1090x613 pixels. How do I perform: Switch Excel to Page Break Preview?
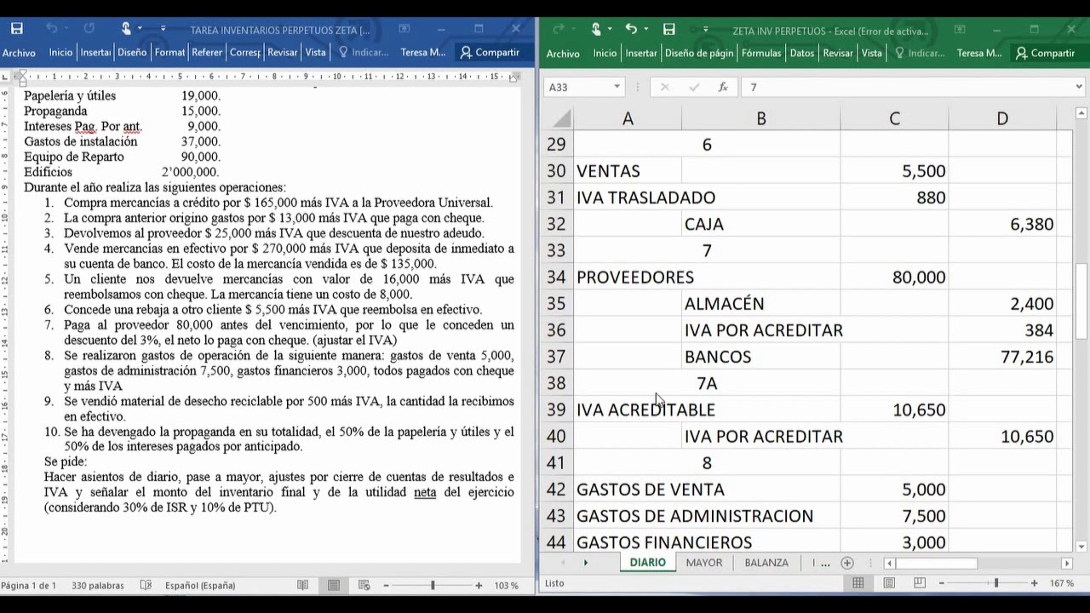[x=920, y=583]
